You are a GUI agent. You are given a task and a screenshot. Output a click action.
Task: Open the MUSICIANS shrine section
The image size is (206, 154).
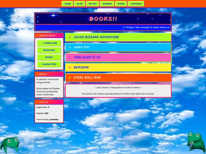[x=49, y=50]
